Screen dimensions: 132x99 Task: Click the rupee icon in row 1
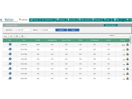10,44
